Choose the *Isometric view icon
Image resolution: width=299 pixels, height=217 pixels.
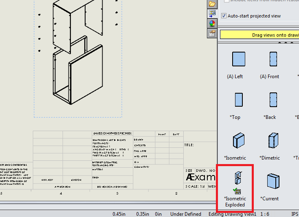(238, 140)
